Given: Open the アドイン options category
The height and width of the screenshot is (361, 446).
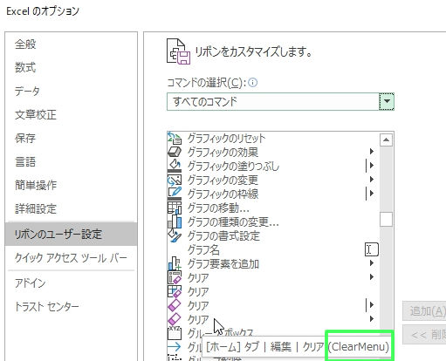Looking at the screenshot, I should click(x=71, y=283).
